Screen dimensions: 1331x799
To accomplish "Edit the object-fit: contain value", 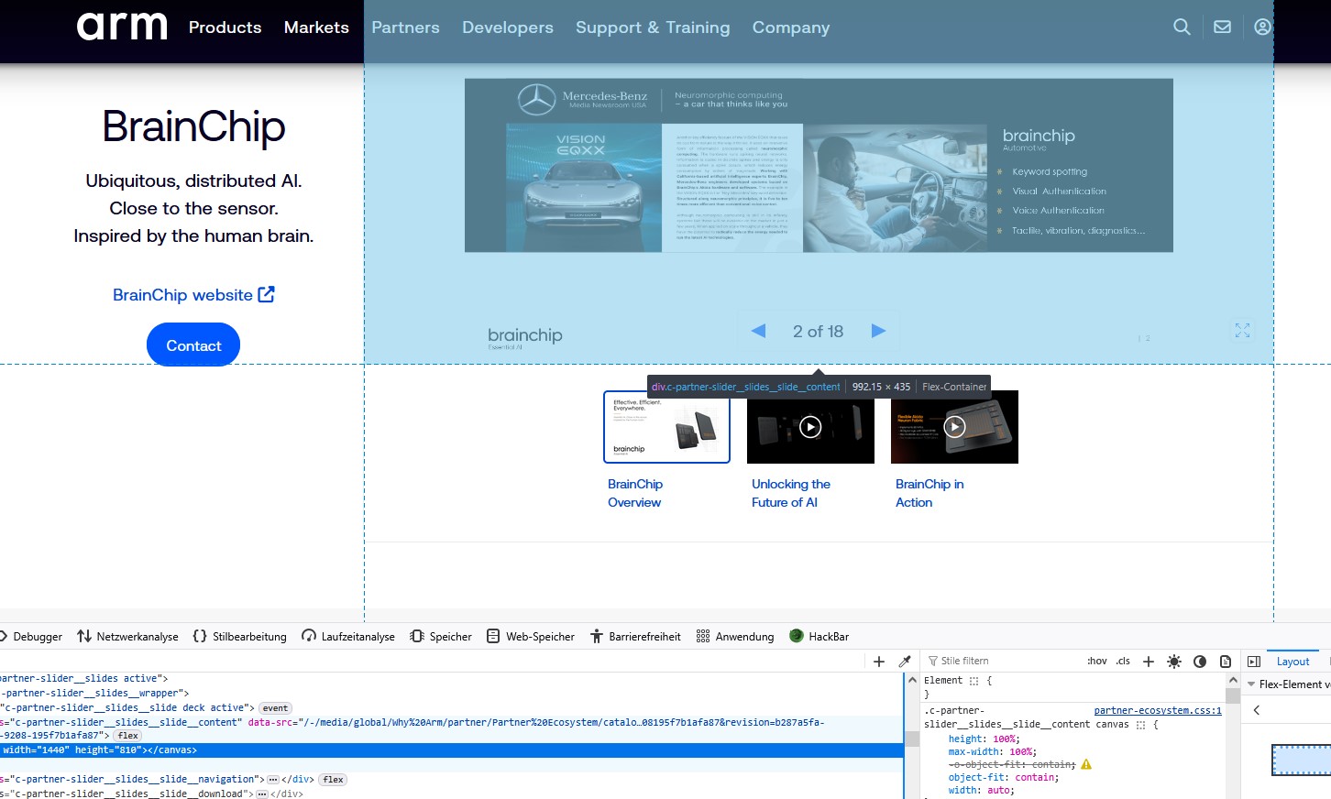I will click(x=1035, y=777).
